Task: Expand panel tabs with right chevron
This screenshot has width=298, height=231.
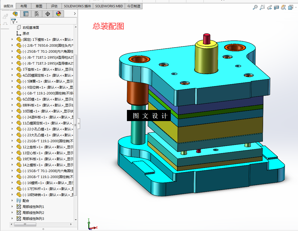Action: (75, 14)
